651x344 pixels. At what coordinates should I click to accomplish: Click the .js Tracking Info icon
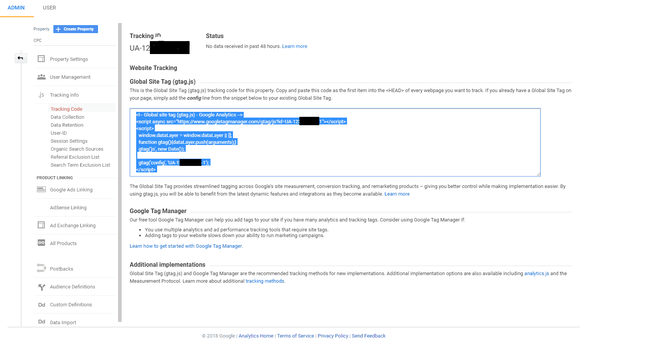click(x=41, y=95)
